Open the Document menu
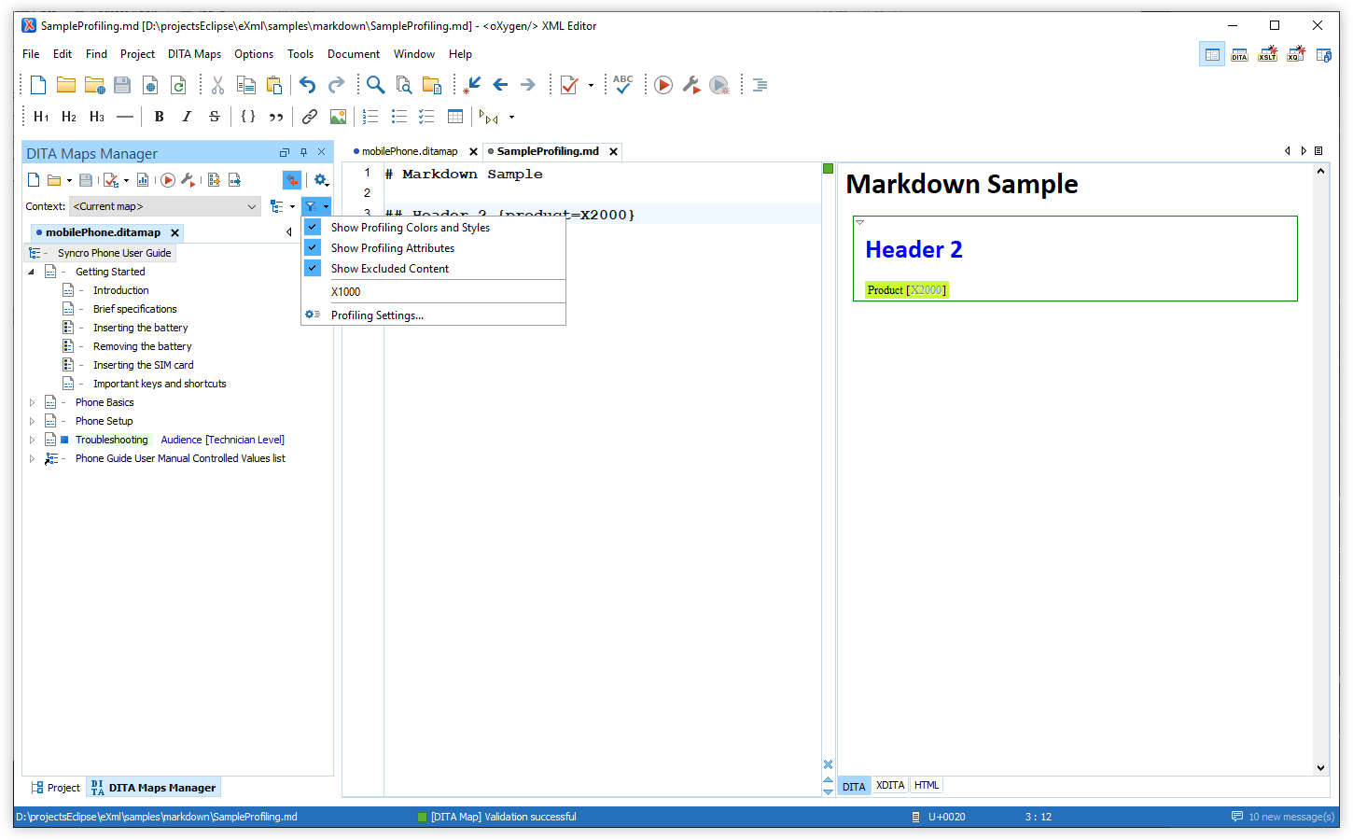 pyautogui.click(x=354, y=54)
